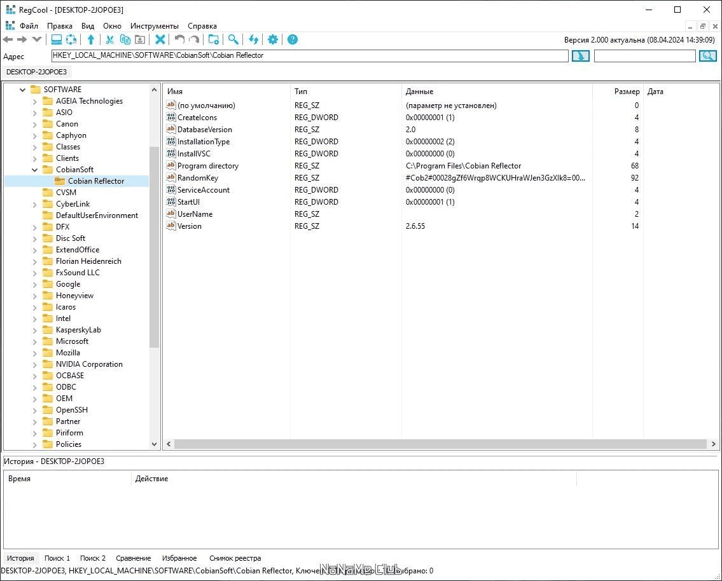Screen dimensions: 722x581
Task: Expand the AGEIA Technologies node
Action: point(34,101)
